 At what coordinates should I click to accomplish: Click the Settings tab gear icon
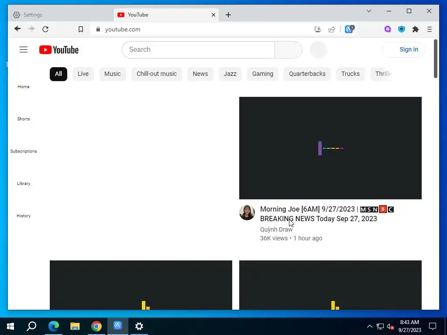point(17,15)
